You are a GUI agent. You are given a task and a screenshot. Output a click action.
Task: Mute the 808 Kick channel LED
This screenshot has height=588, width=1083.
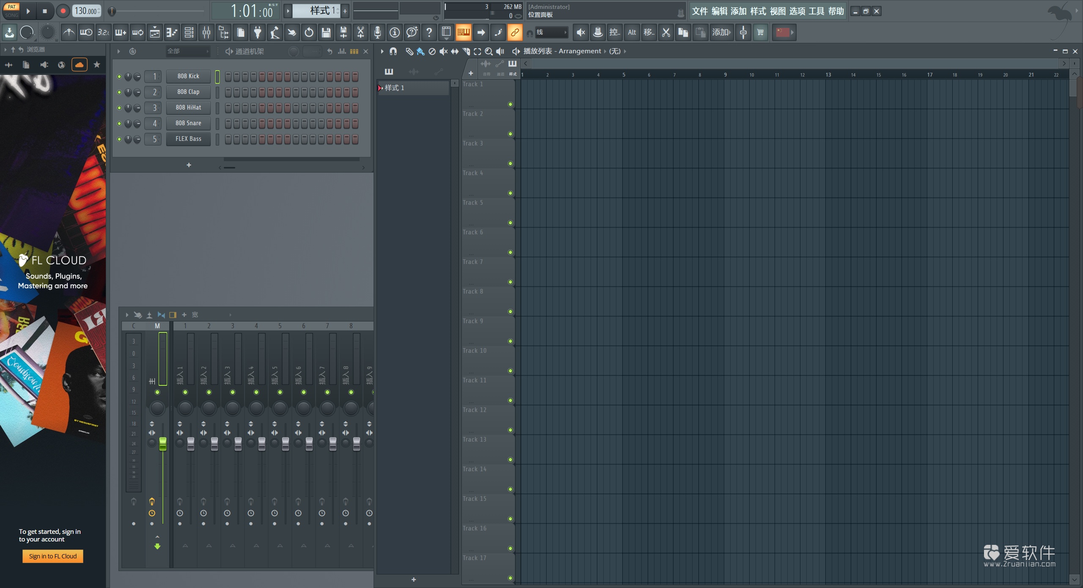coord(119,77)
